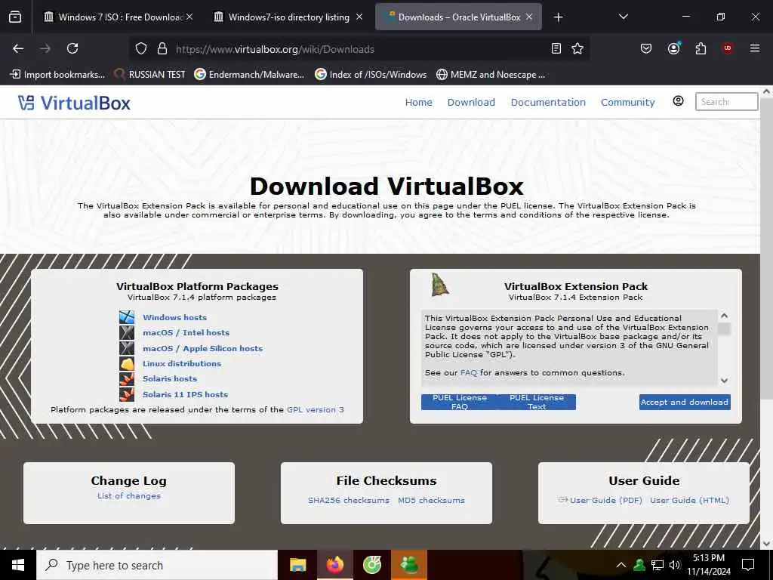Open the Download navigation item

(x=471, y=102)
